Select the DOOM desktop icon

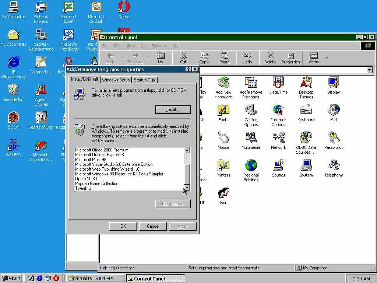click(x=13, y=120)
